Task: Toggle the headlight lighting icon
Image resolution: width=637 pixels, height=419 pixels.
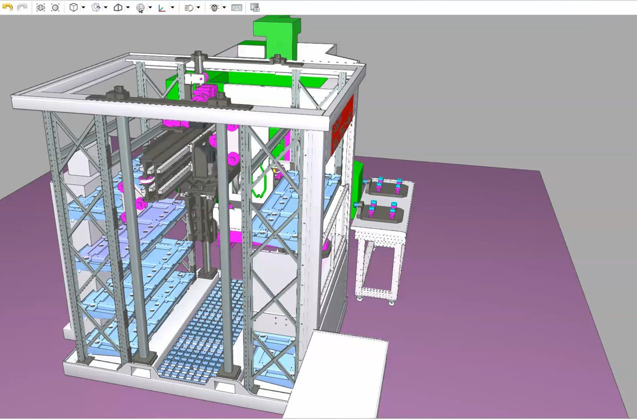Action: coord(188,7)
